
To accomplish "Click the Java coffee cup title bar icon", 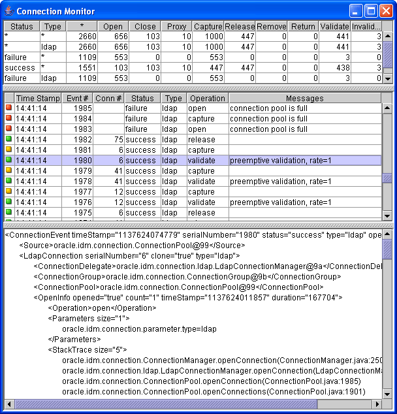I will point(9,11).
